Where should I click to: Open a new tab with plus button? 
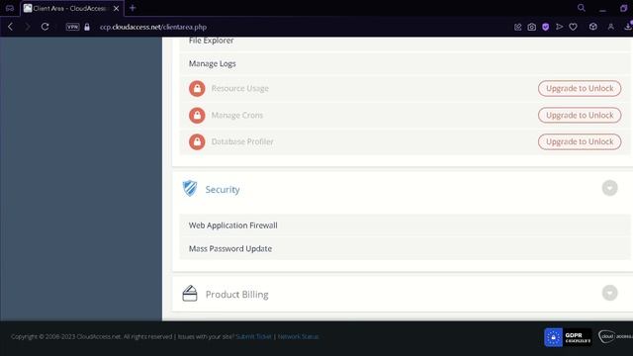click(x=133, y=8)
